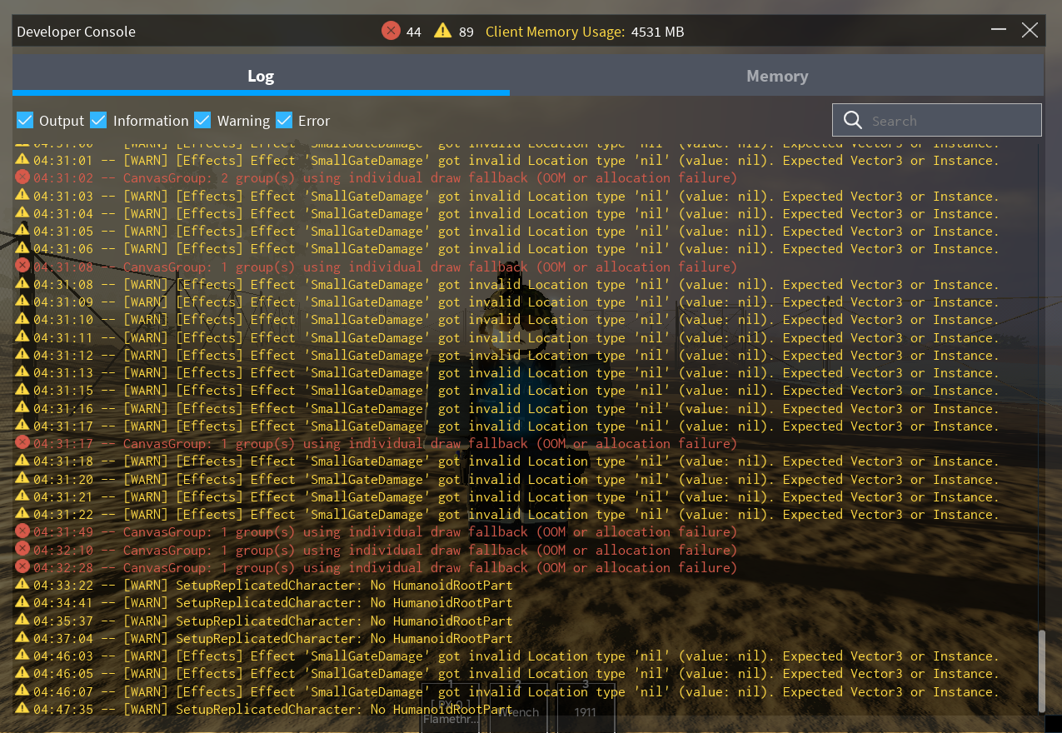Select the 04:31:20 SmallGateDamage warning text

click(x=516, y=479)
